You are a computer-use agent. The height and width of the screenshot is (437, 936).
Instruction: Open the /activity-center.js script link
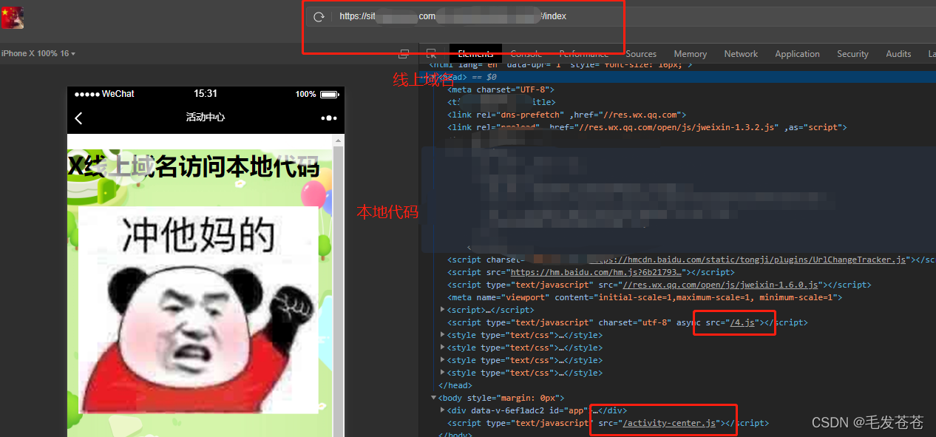click(669, 423)
